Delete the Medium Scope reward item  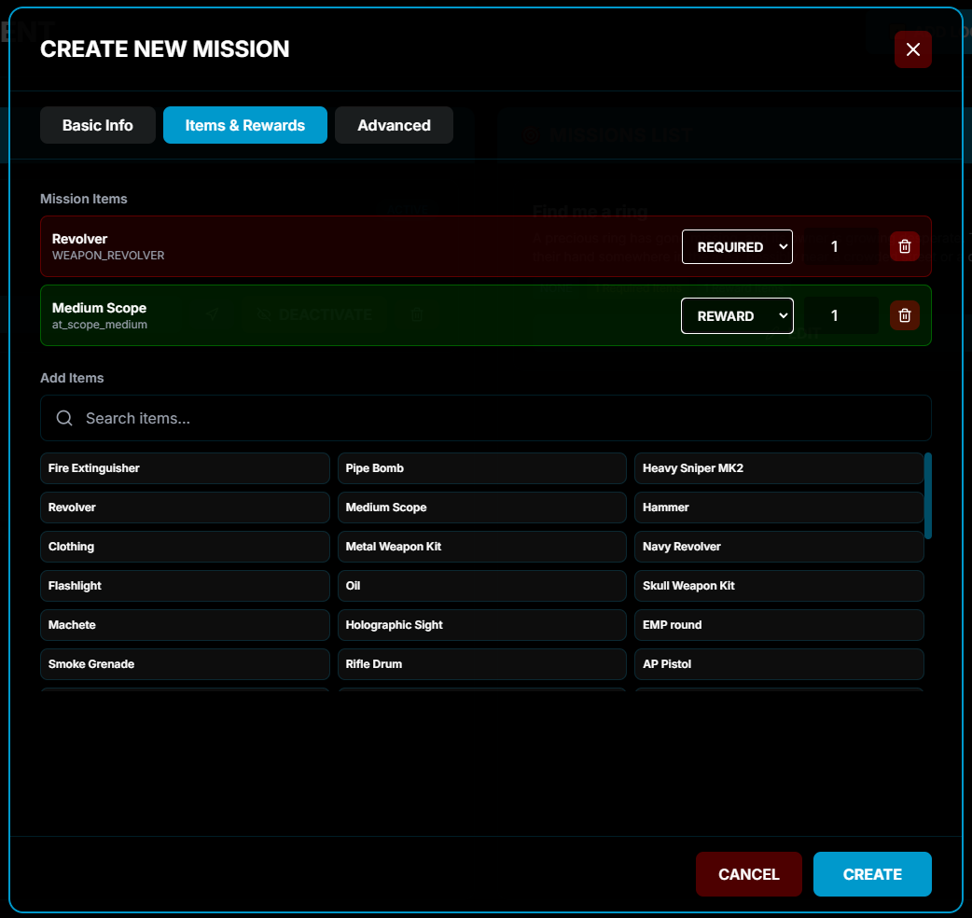[904, 315]
